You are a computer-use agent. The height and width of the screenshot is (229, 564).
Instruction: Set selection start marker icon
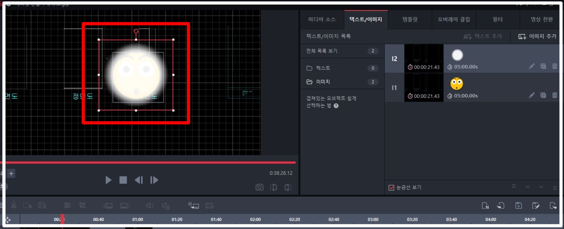coord(274,187)
